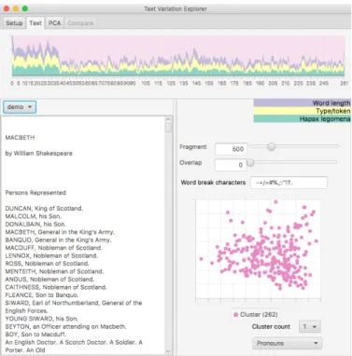The width and height of the screenshot is (352, 356).
Task: Click the text pane scroll-up arrow
Action: pyautogui.click(x=168, y=119)
